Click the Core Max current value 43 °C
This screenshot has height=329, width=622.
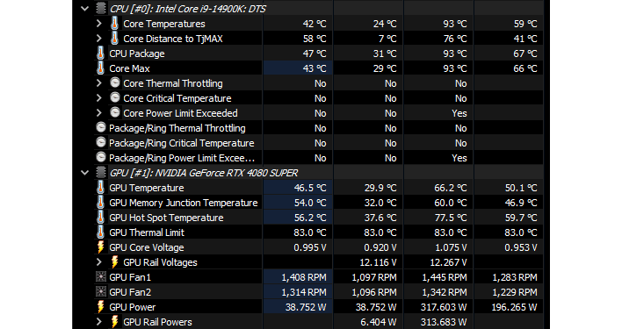(315, 68)
